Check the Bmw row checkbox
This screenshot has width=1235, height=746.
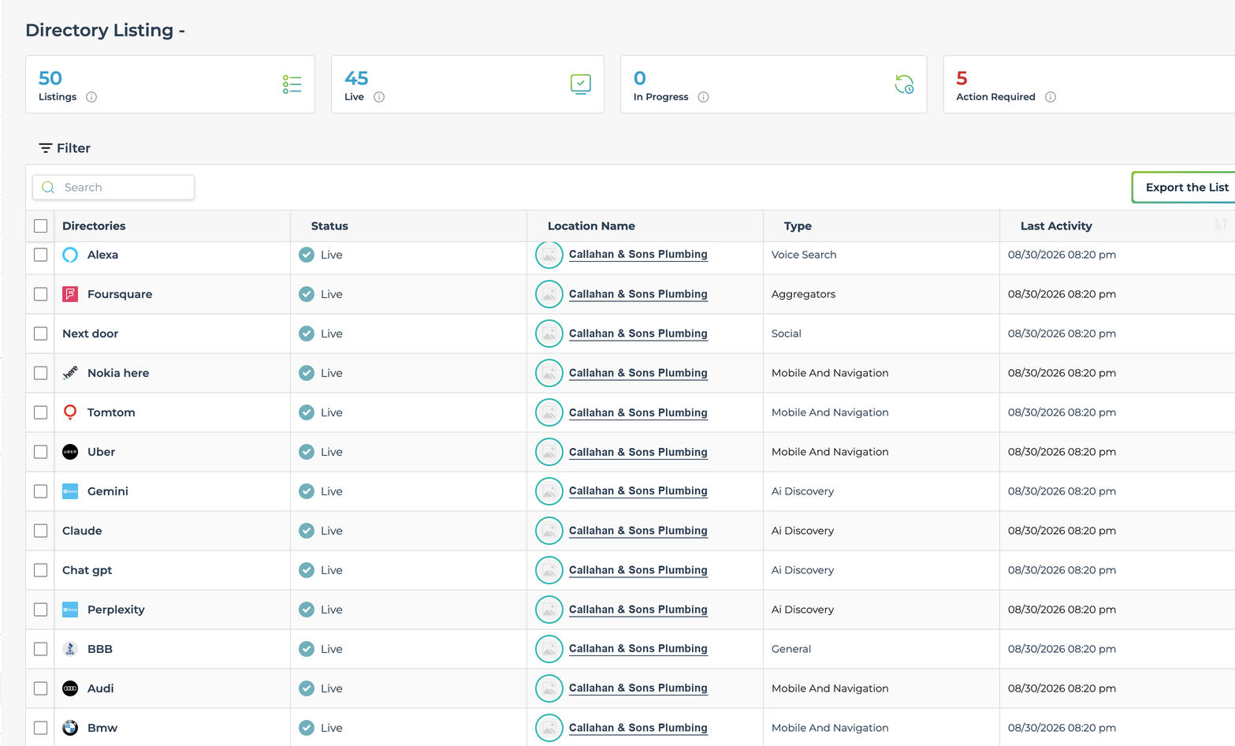[x=41, y=728]
